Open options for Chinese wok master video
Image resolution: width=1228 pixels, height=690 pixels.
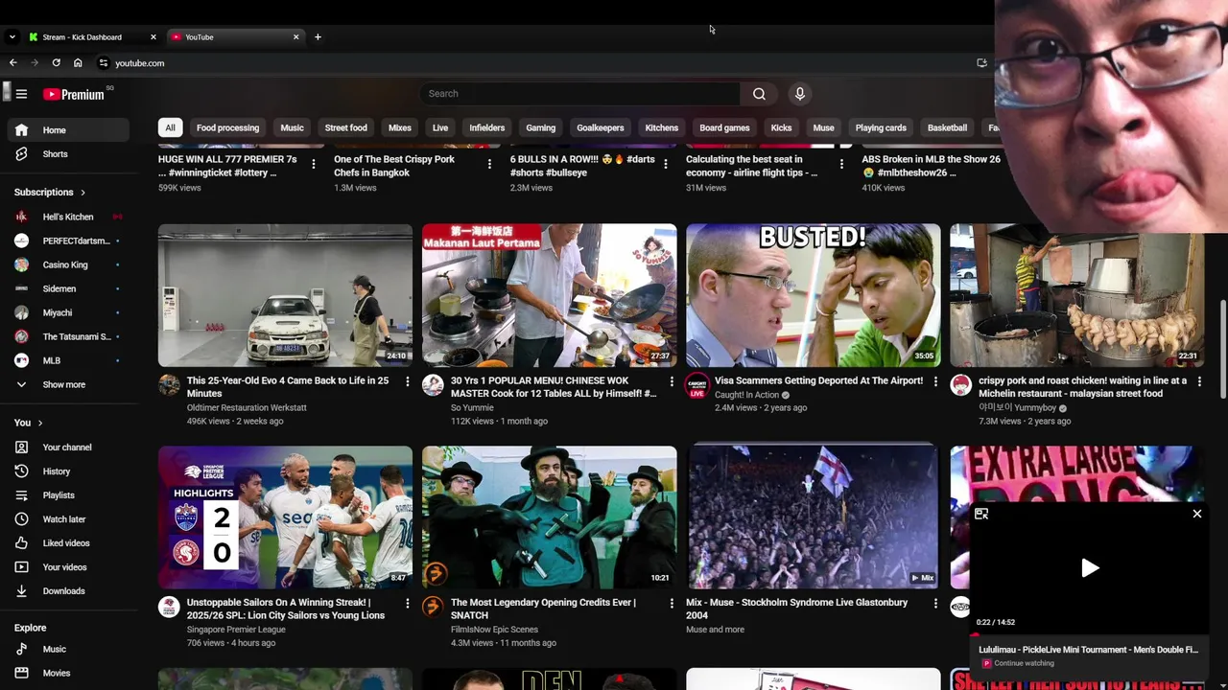click(x=671, y=381)
